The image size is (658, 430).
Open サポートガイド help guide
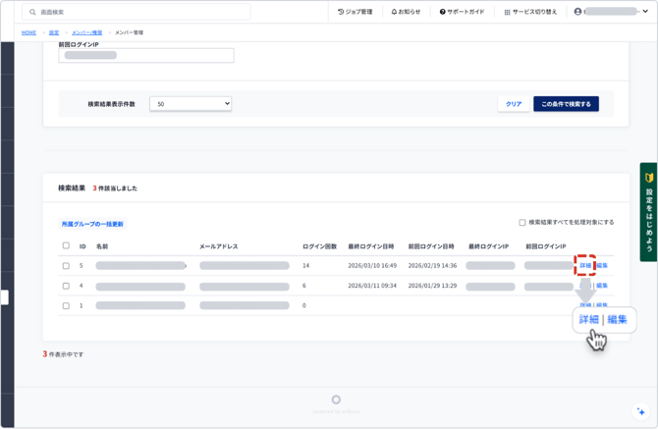[462, 12]
